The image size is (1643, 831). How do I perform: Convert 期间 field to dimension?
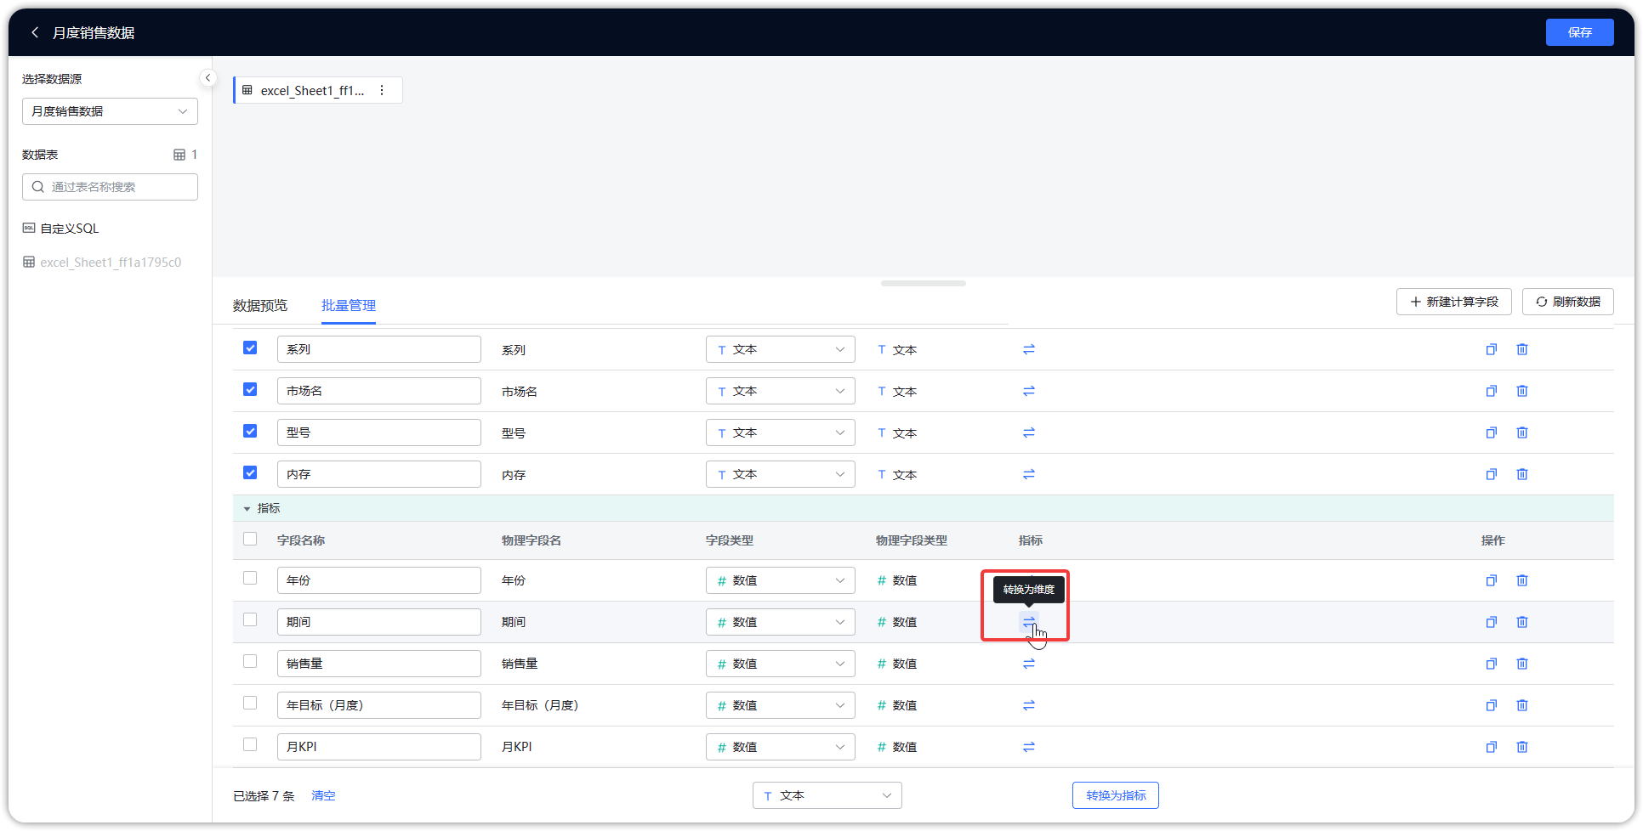(x=1029, y=622)
